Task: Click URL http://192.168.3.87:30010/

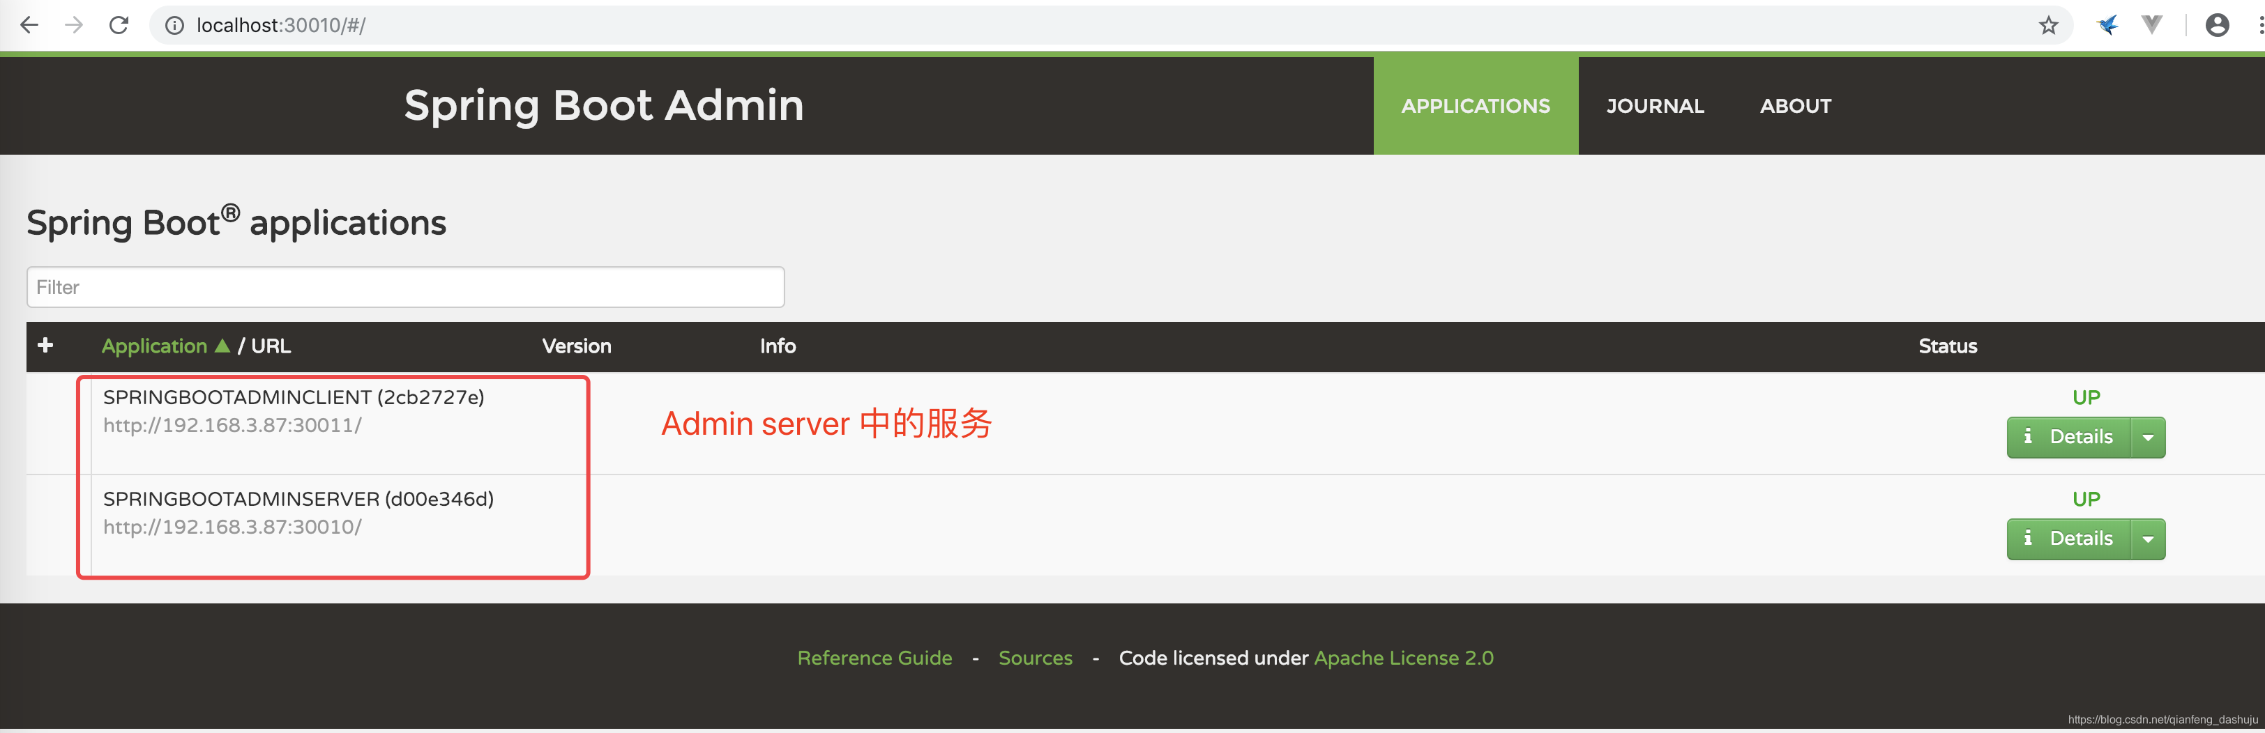Action: tap(232, 527)
